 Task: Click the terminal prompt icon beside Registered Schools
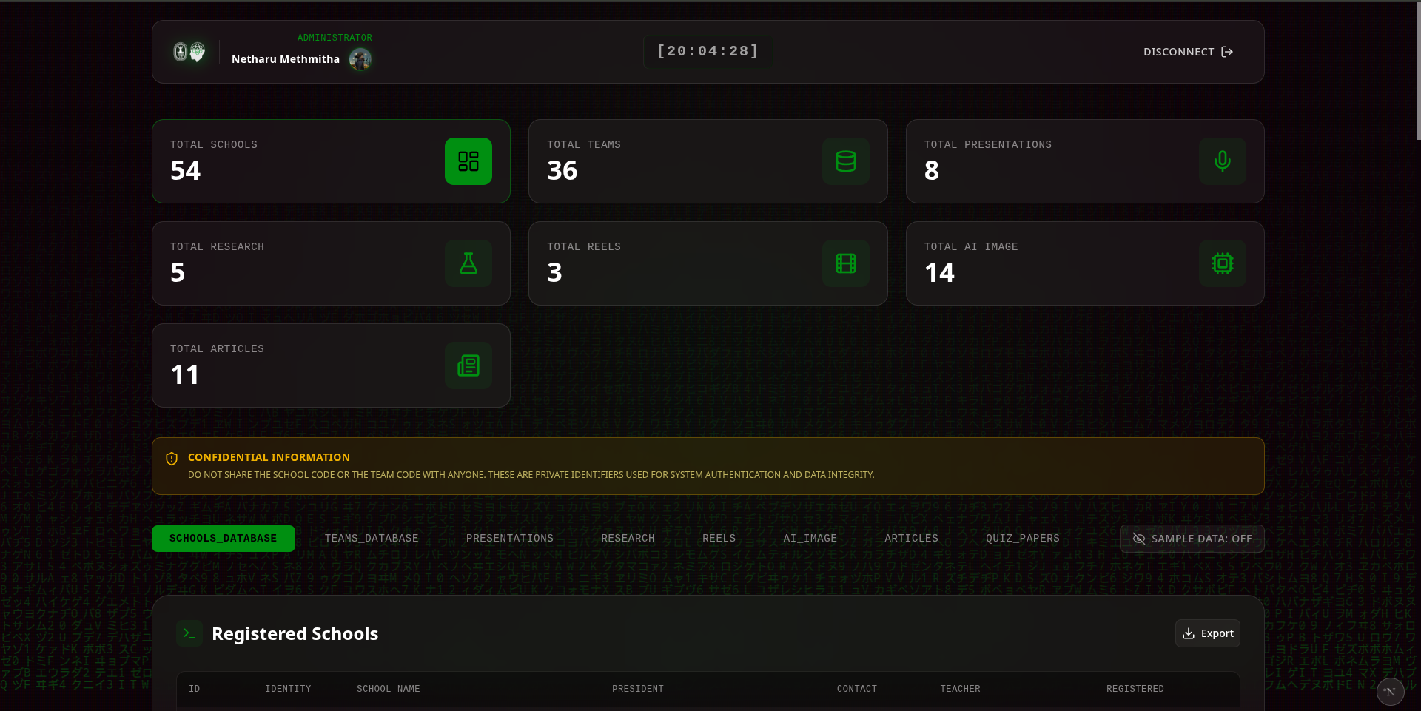tap(189, 633)
